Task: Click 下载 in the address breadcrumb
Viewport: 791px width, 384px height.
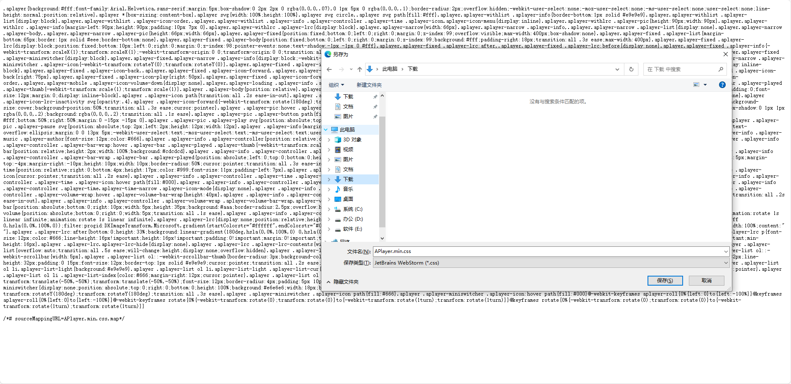Action: point(413,69)
